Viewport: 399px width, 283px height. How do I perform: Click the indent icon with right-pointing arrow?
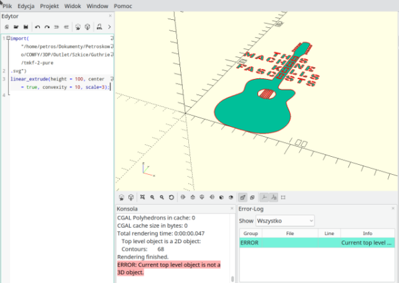point(57,27)
